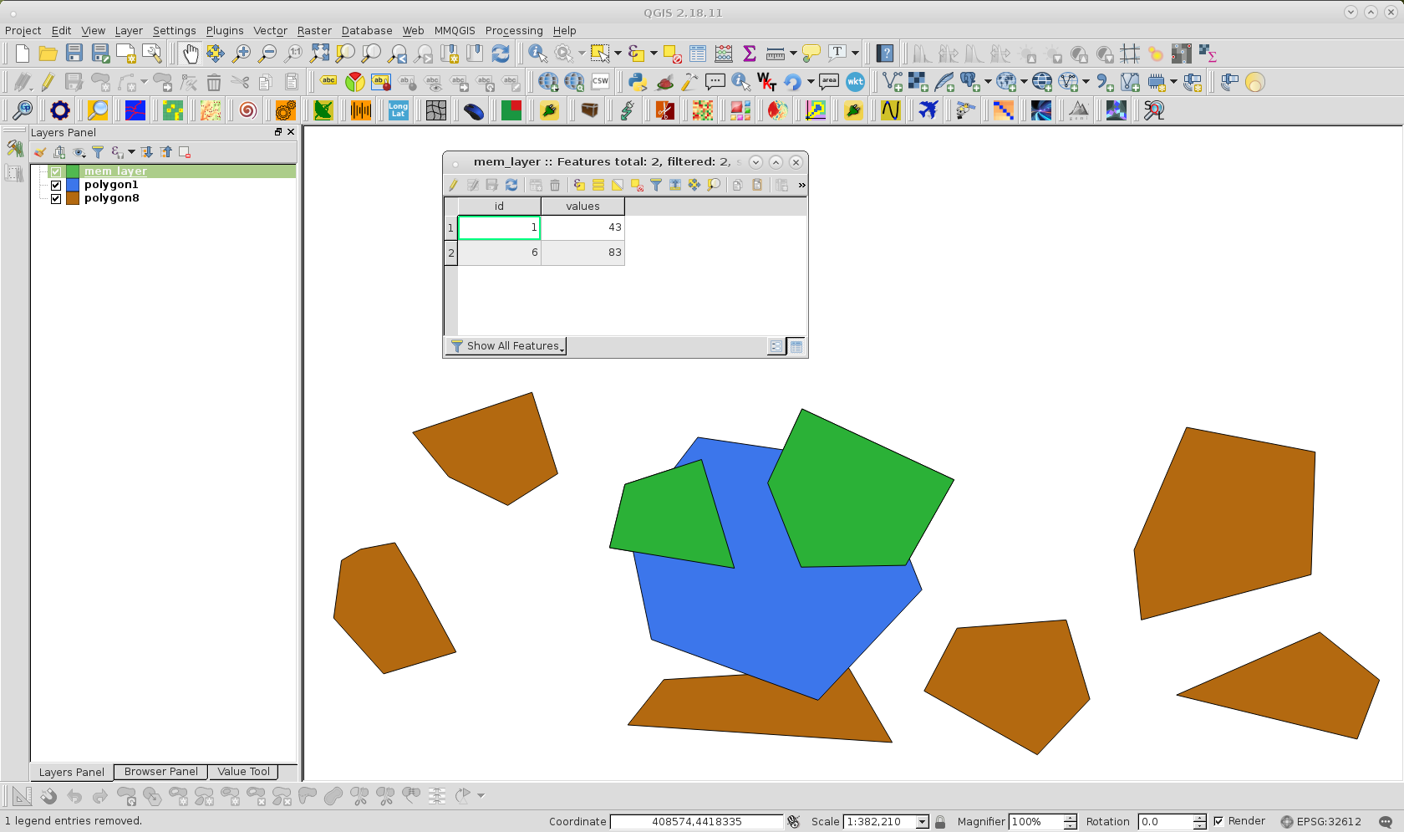Click the SQL magnifier plugin icon
1404x832 pixels.
click(x=1154, y=110)
